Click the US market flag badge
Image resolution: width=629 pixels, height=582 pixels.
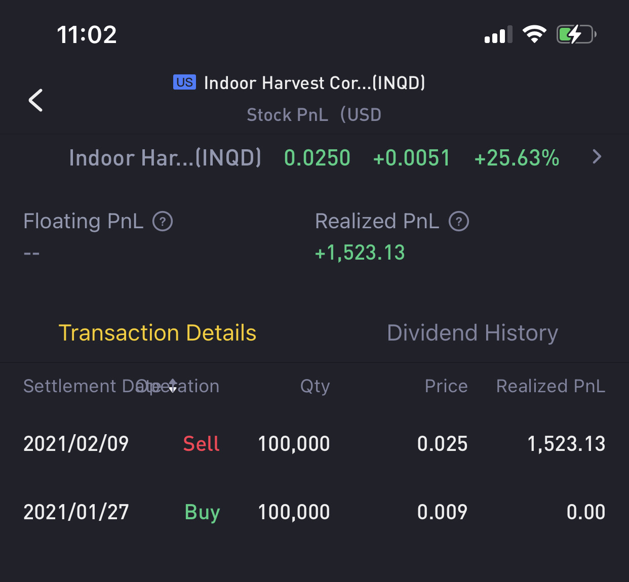(184, 82)
